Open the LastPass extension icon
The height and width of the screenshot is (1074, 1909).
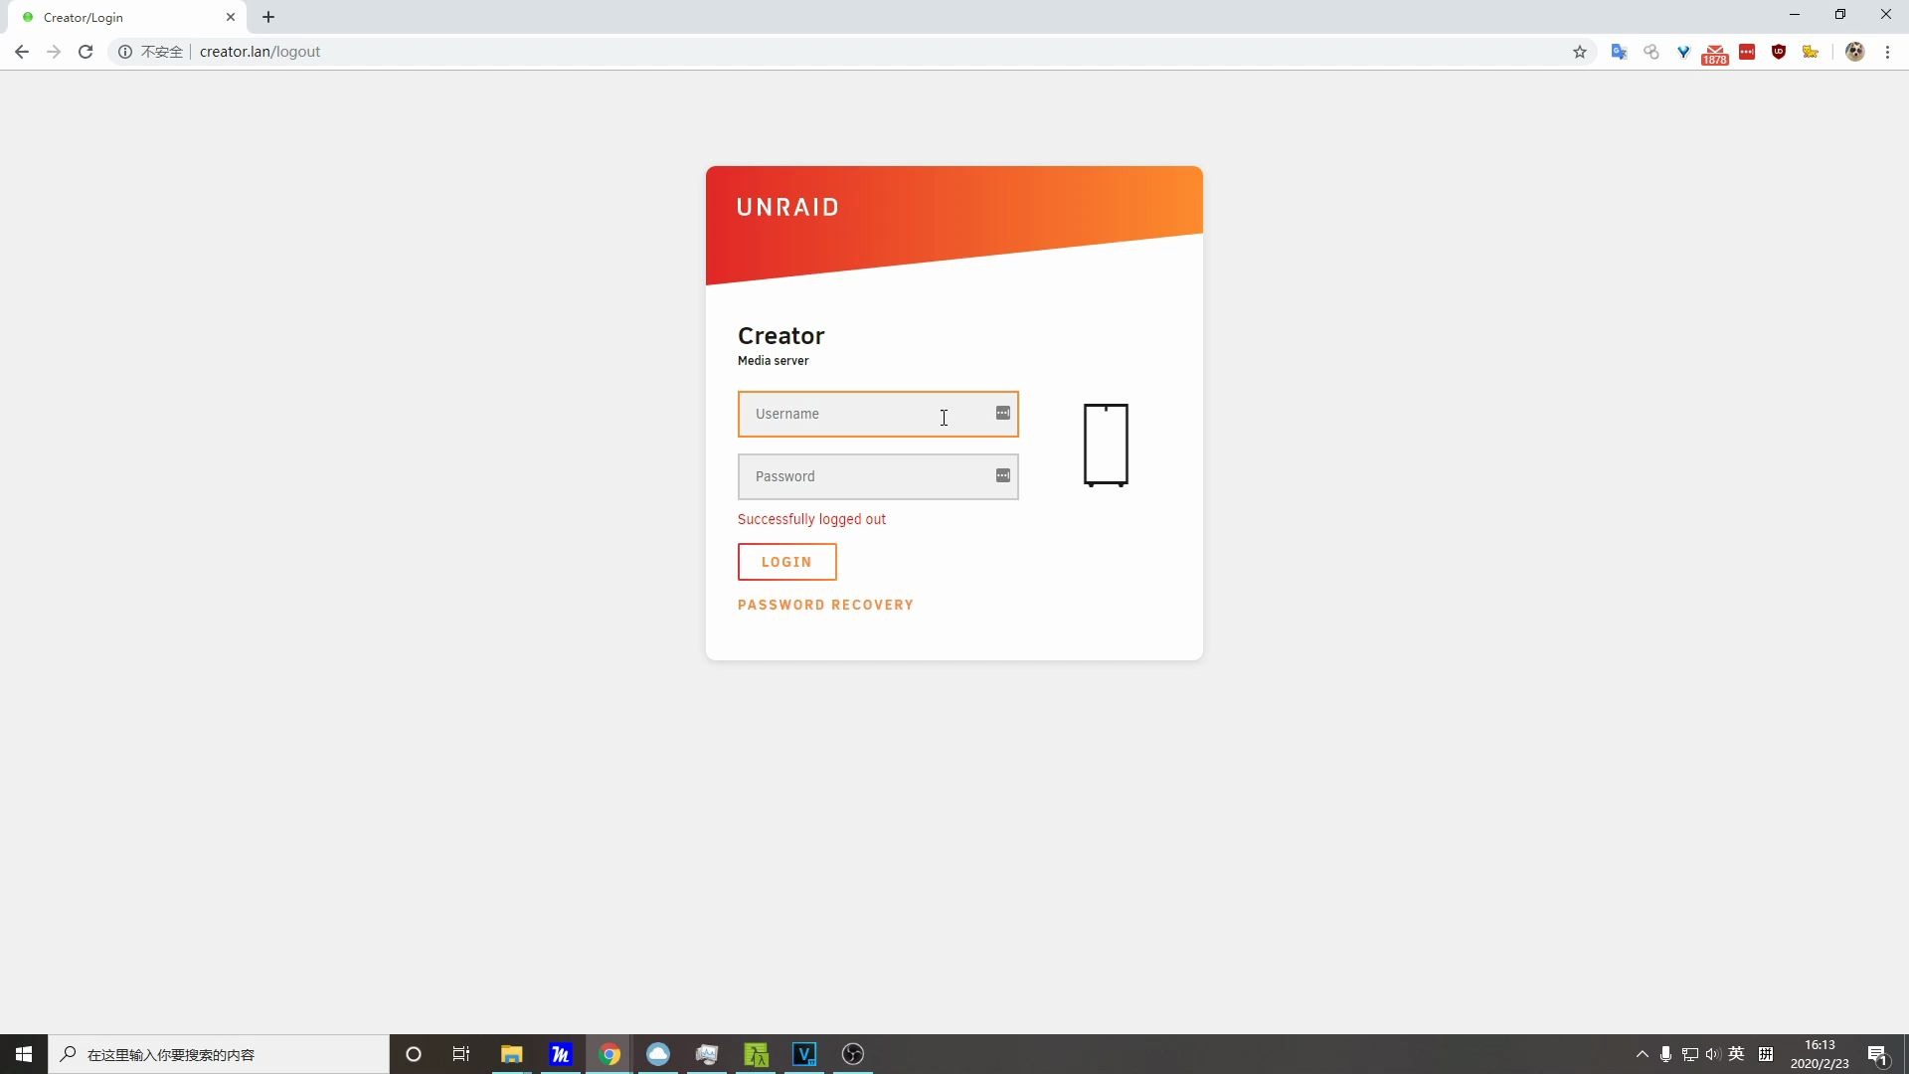coord(1747,52)
